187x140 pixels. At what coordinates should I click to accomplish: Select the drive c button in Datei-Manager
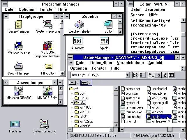(x=86, y=83)
